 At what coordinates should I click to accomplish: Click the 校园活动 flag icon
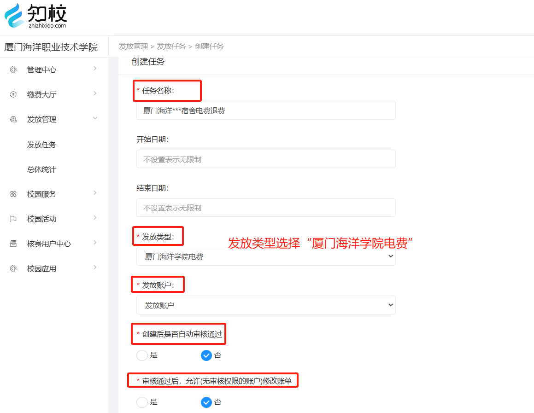[x=13, y=219]
